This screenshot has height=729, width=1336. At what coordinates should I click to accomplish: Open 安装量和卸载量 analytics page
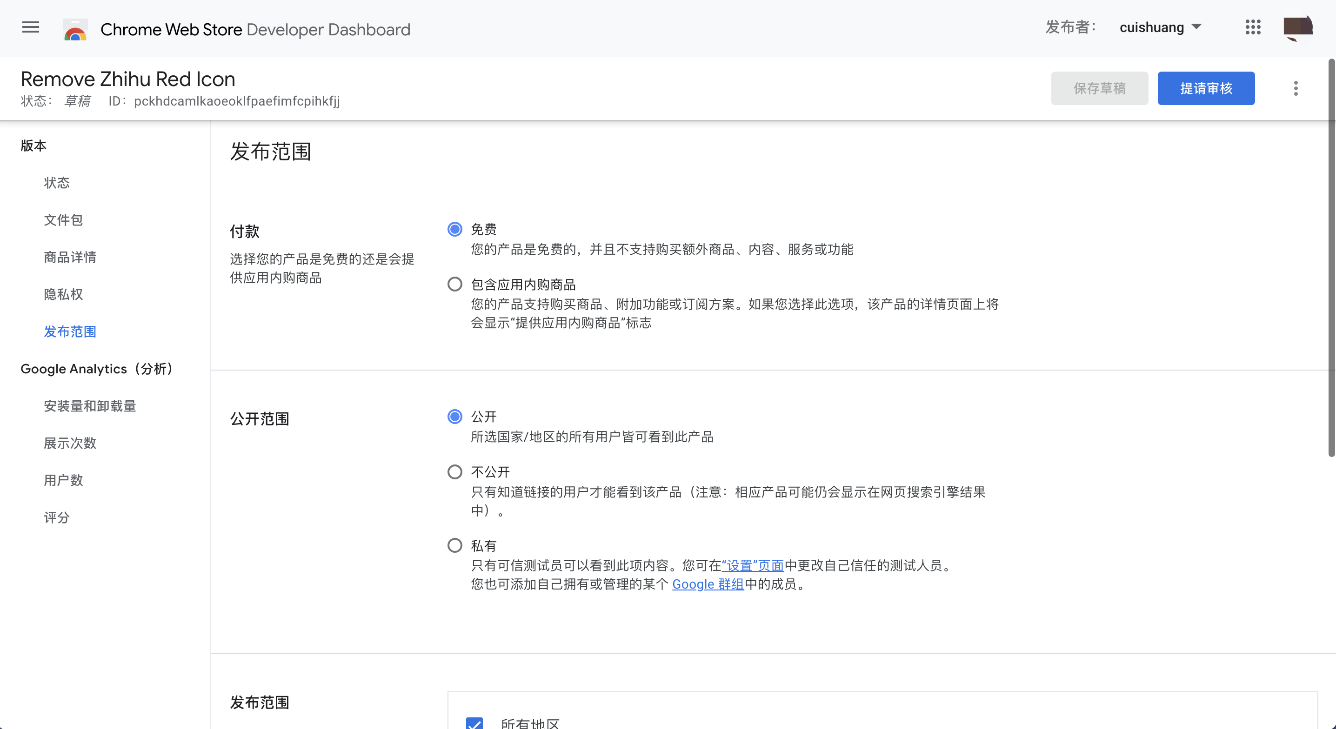[x=90, y=406]
